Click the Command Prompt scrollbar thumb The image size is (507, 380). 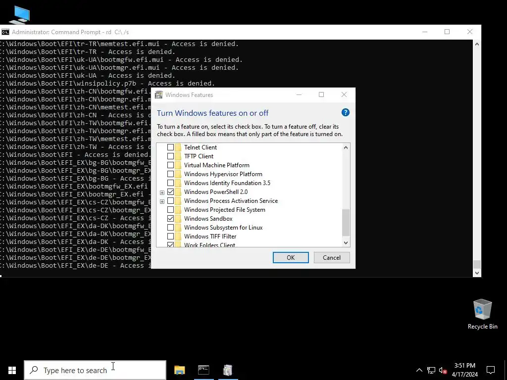pos(477,264)
